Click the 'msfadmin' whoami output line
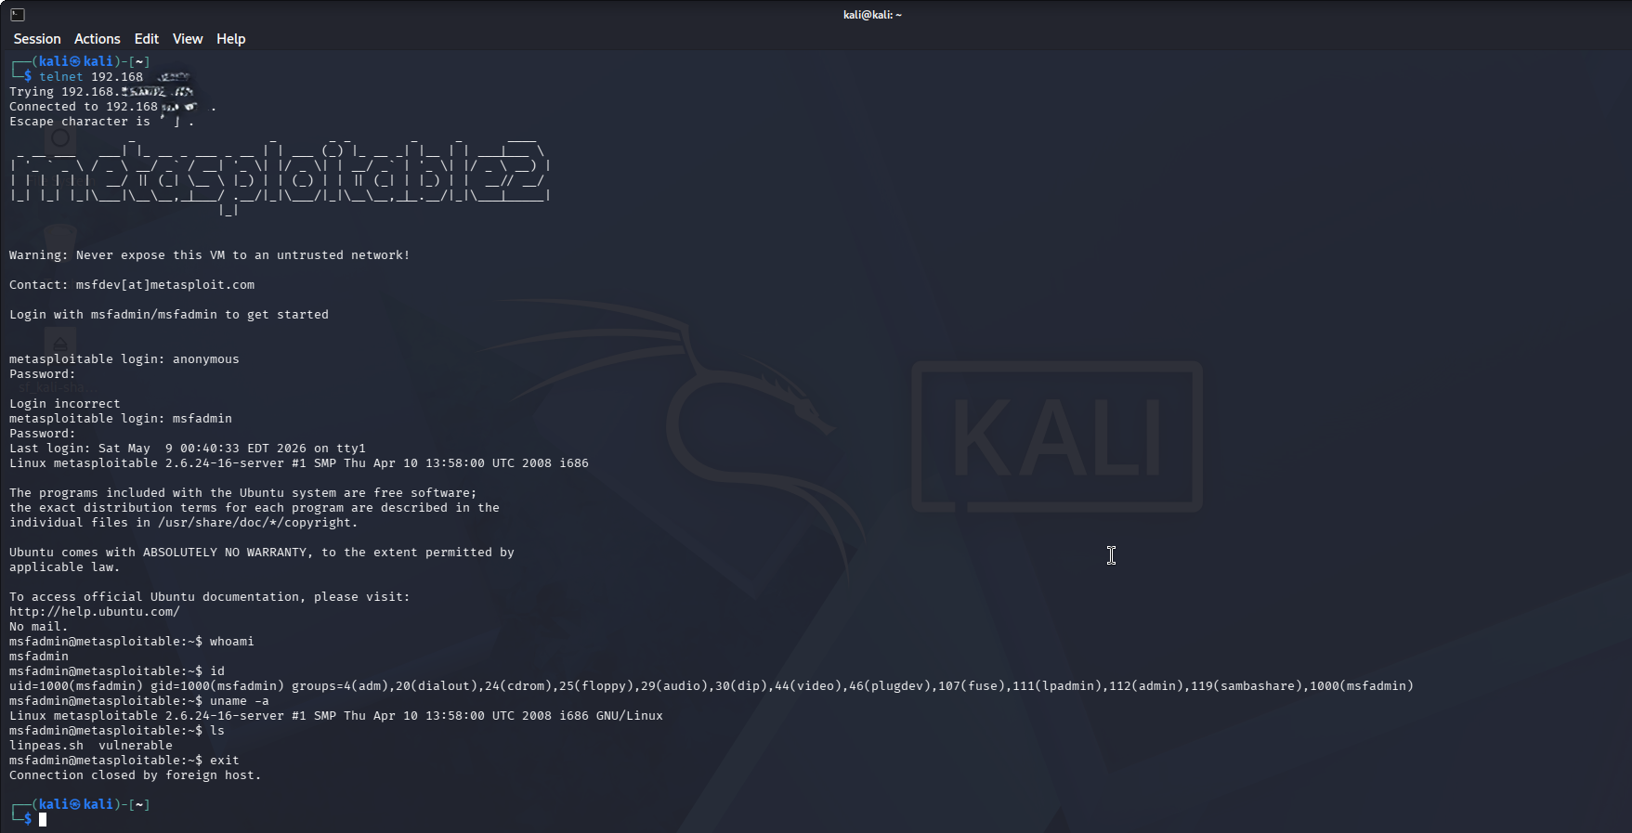Screen dimensions: 1632x833 pos(39,657)
